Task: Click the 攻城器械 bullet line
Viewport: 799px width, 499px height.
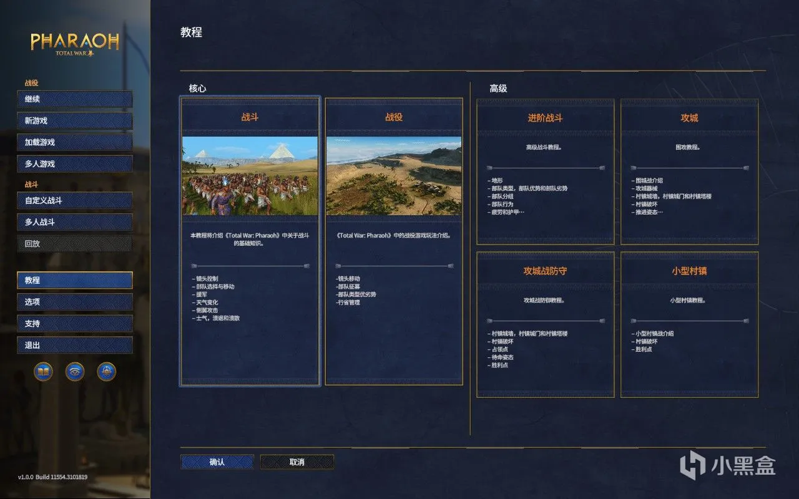Action: click(644, 188)
